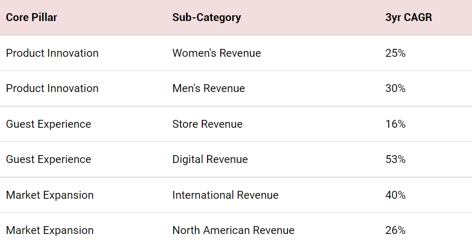The height and width of the screenshot is (245, 472).
Task: Select the Women's Revenue cell
Action: tap(217, 53)
